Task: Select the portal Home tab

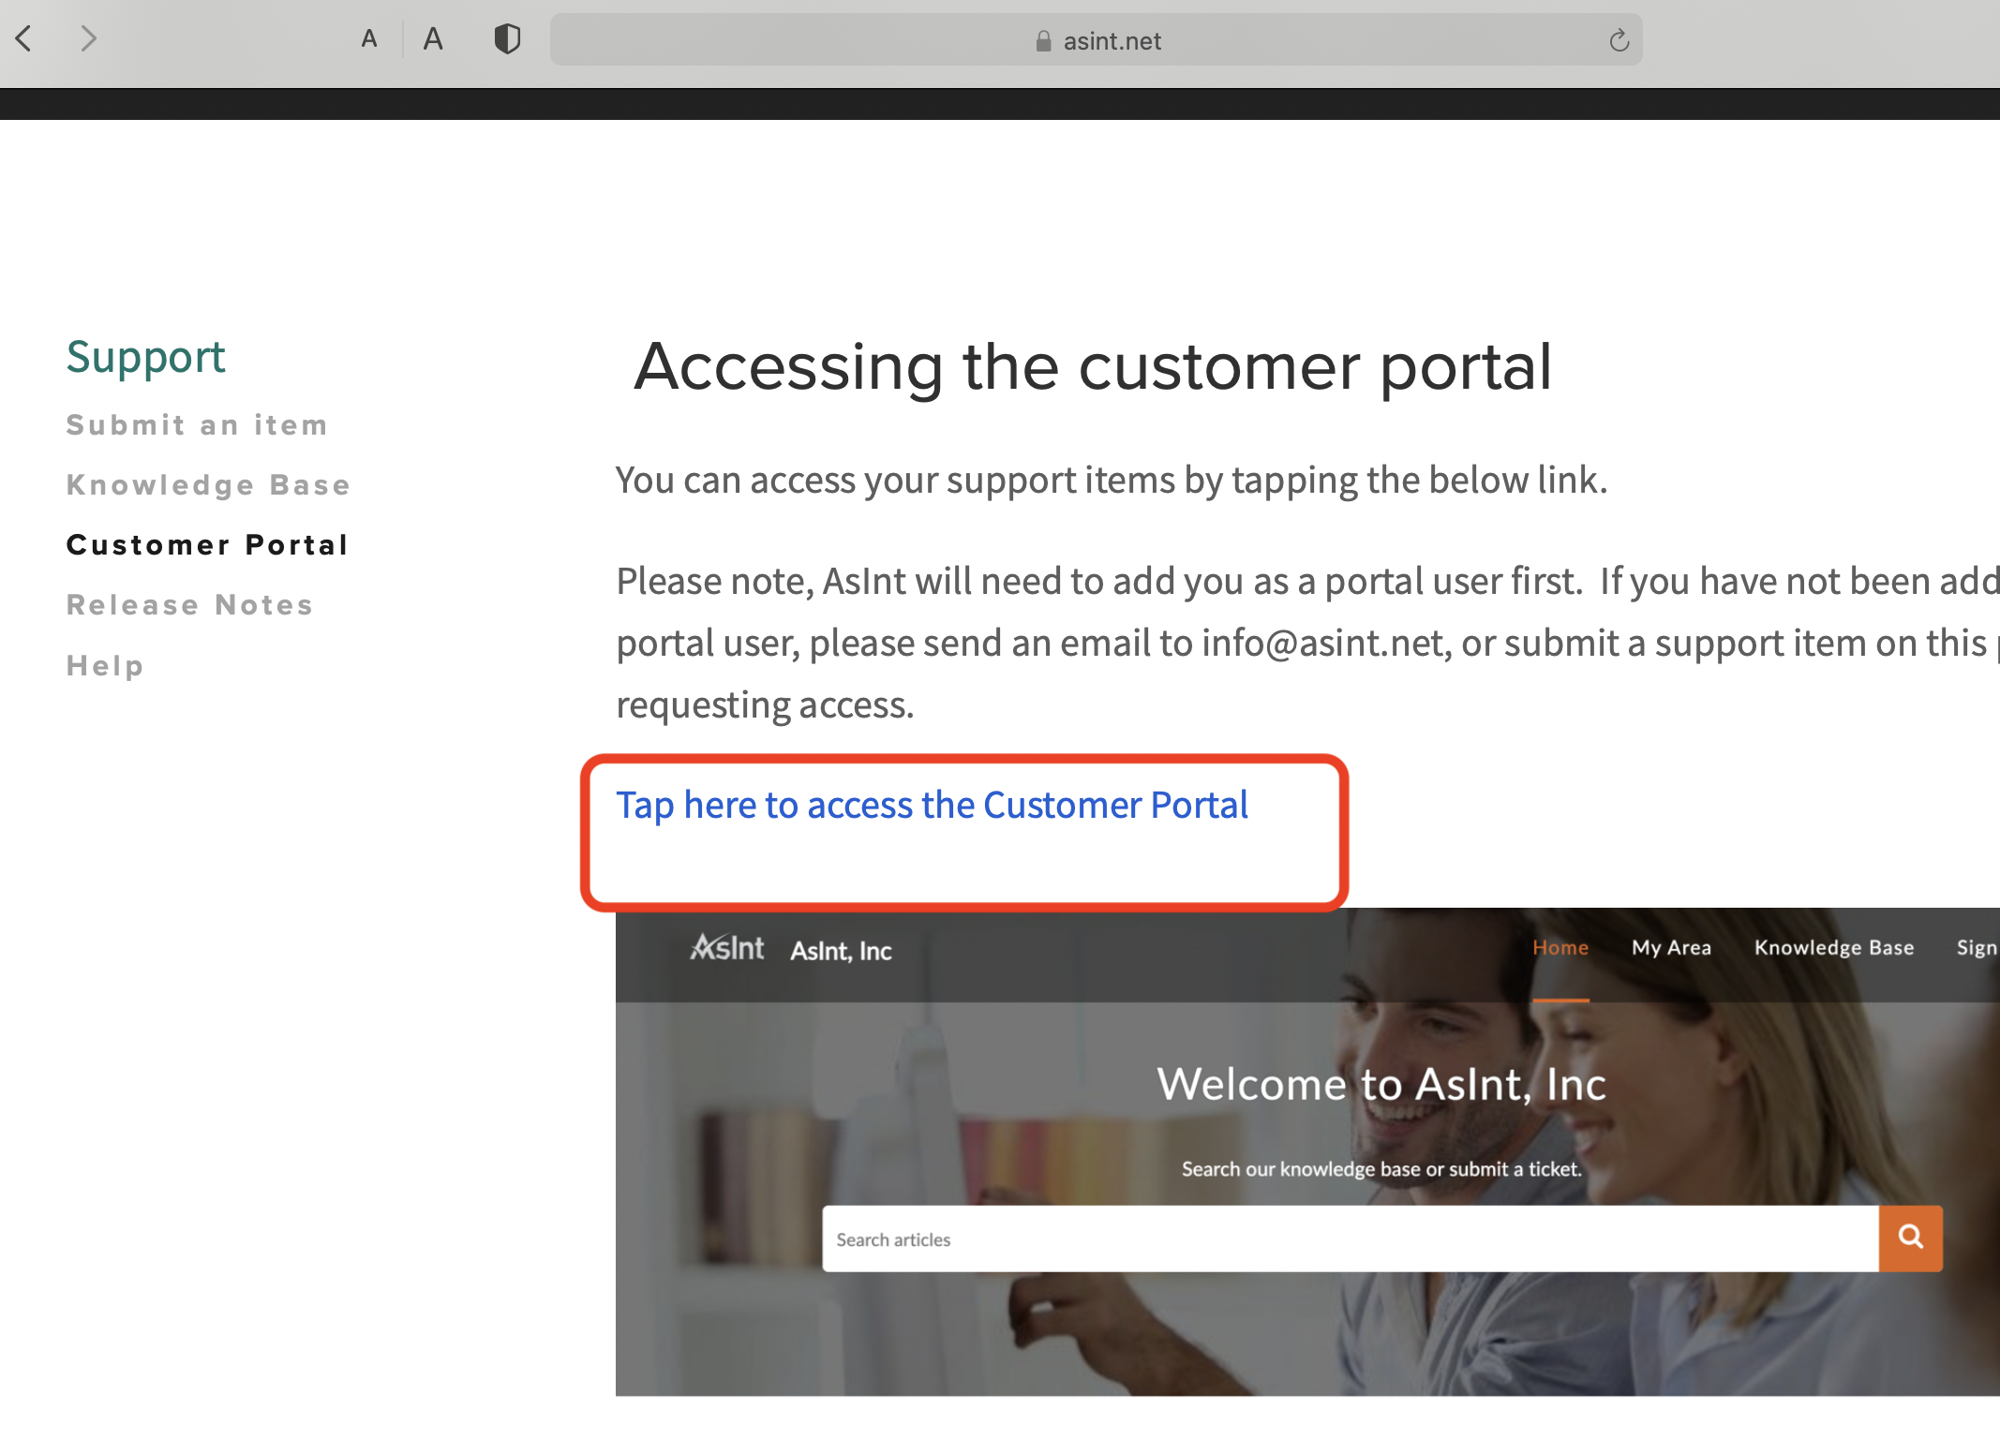Action: point(1560,948)
